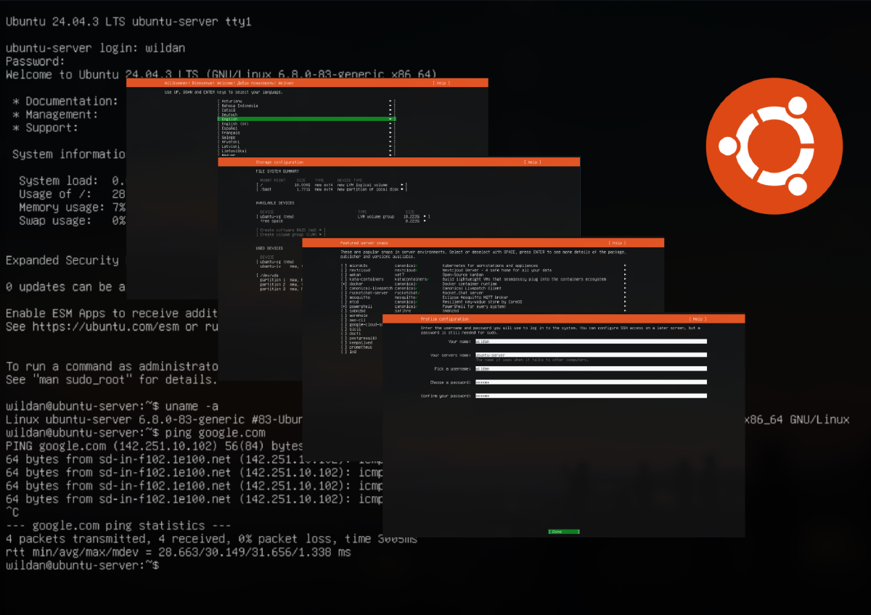Expand details arrow on Docker container runtime row
Image resolution: width=871 pixels, height=615 pixels.
click(x=624, y=284)
